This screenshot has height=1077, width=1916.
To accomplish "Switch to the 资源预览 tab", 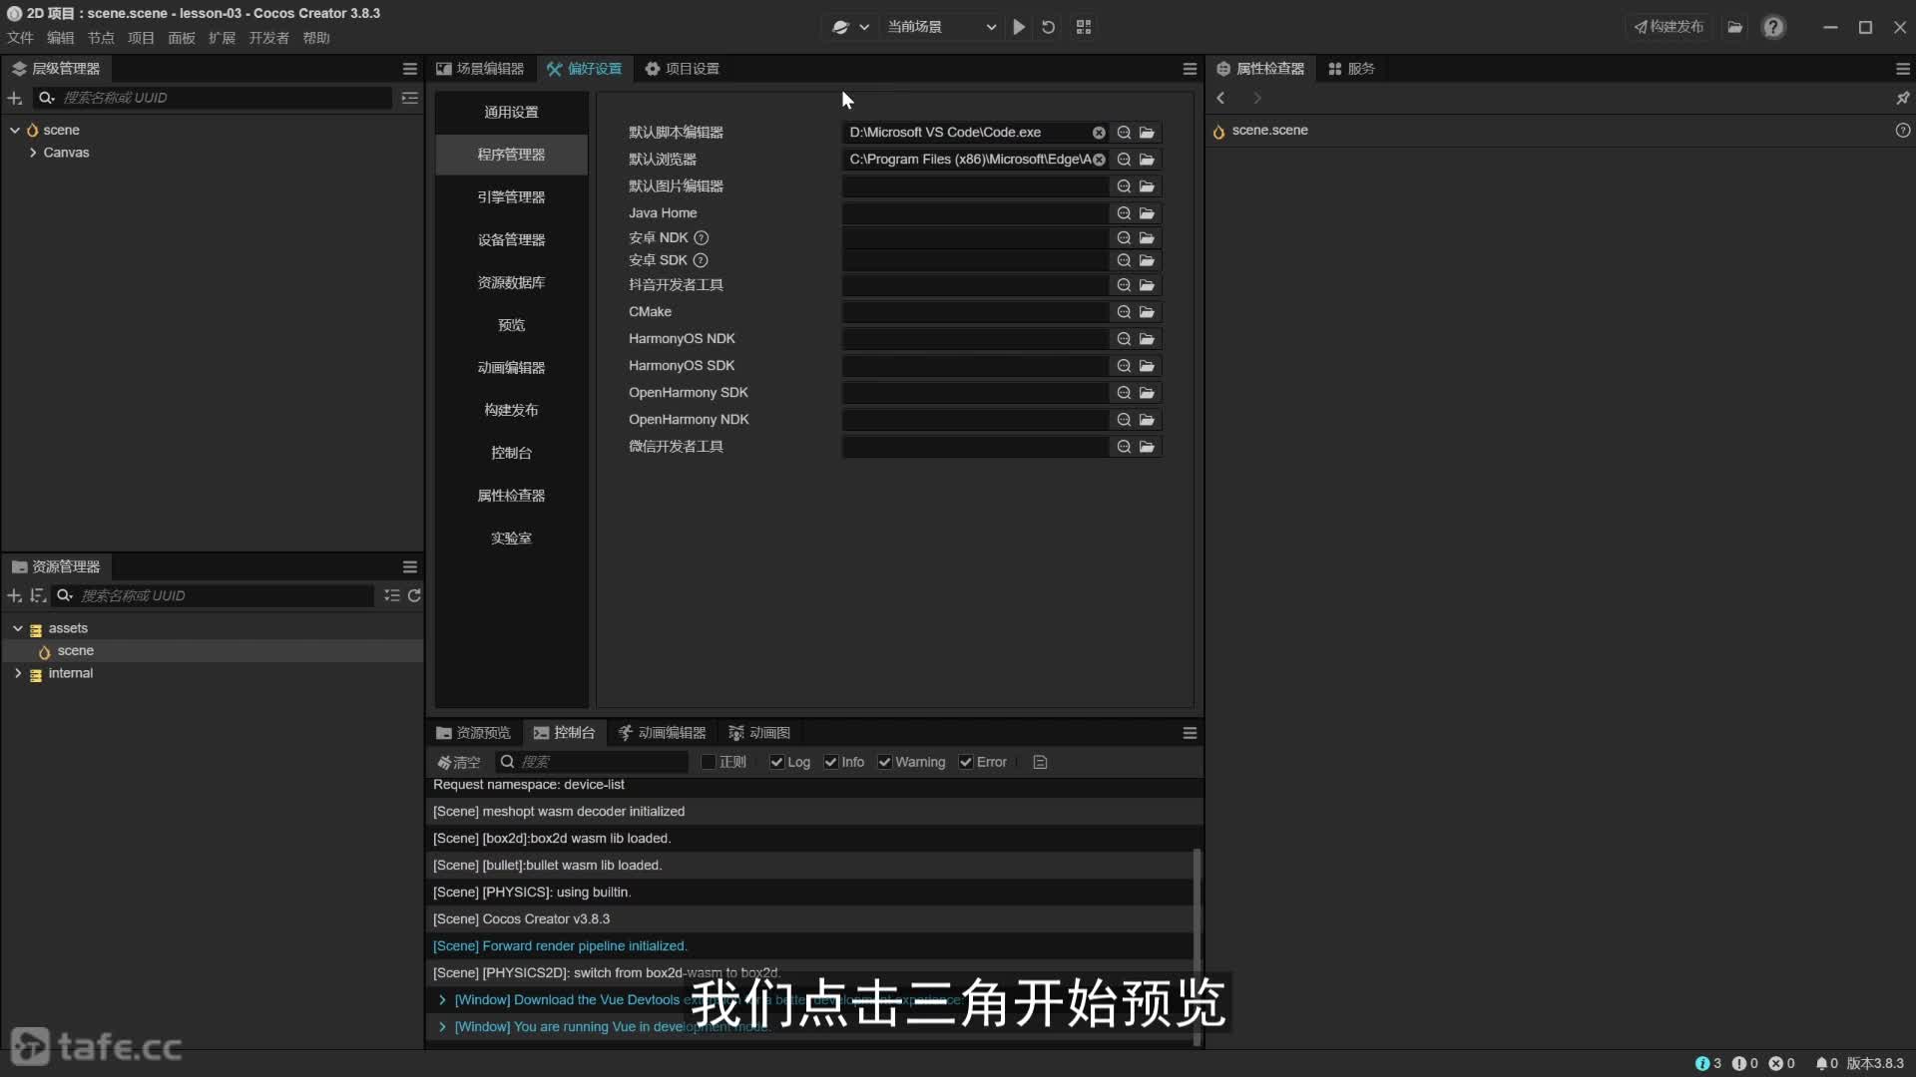I will tap(473, 733).
